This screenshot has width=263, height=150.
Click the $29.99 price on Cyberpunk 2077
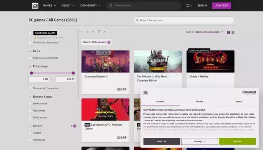(122, 138)
